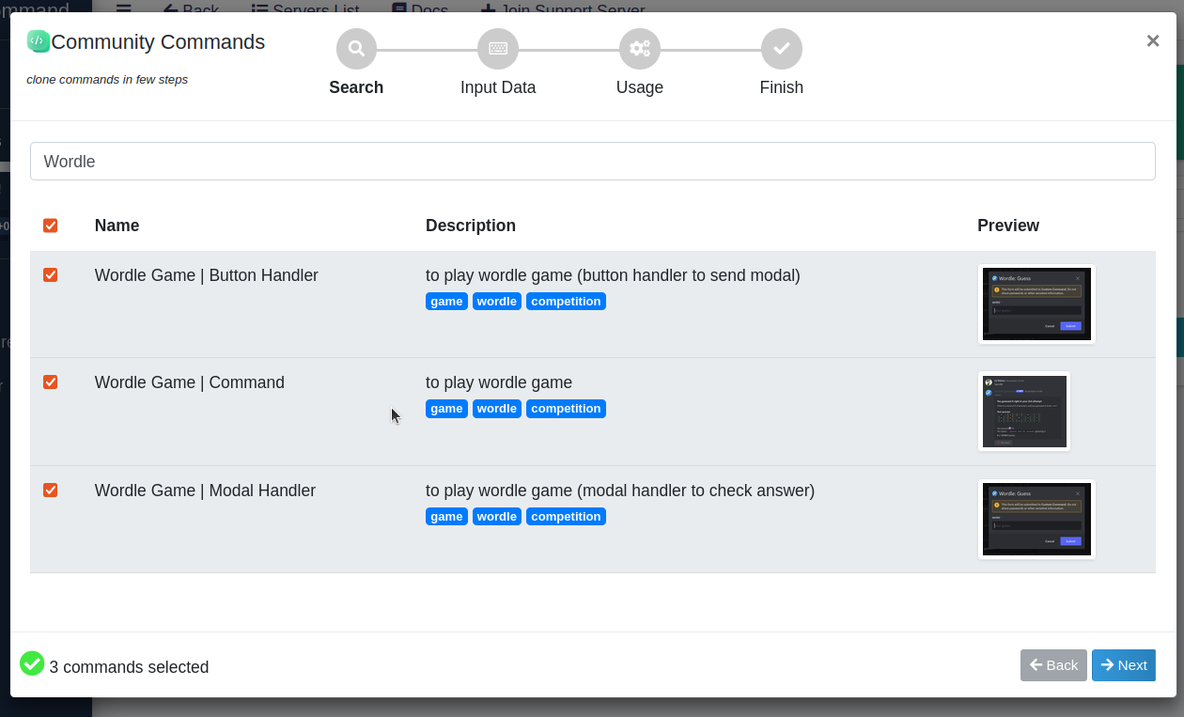Click the green selected-commands check icon

(x=32, y=663)
